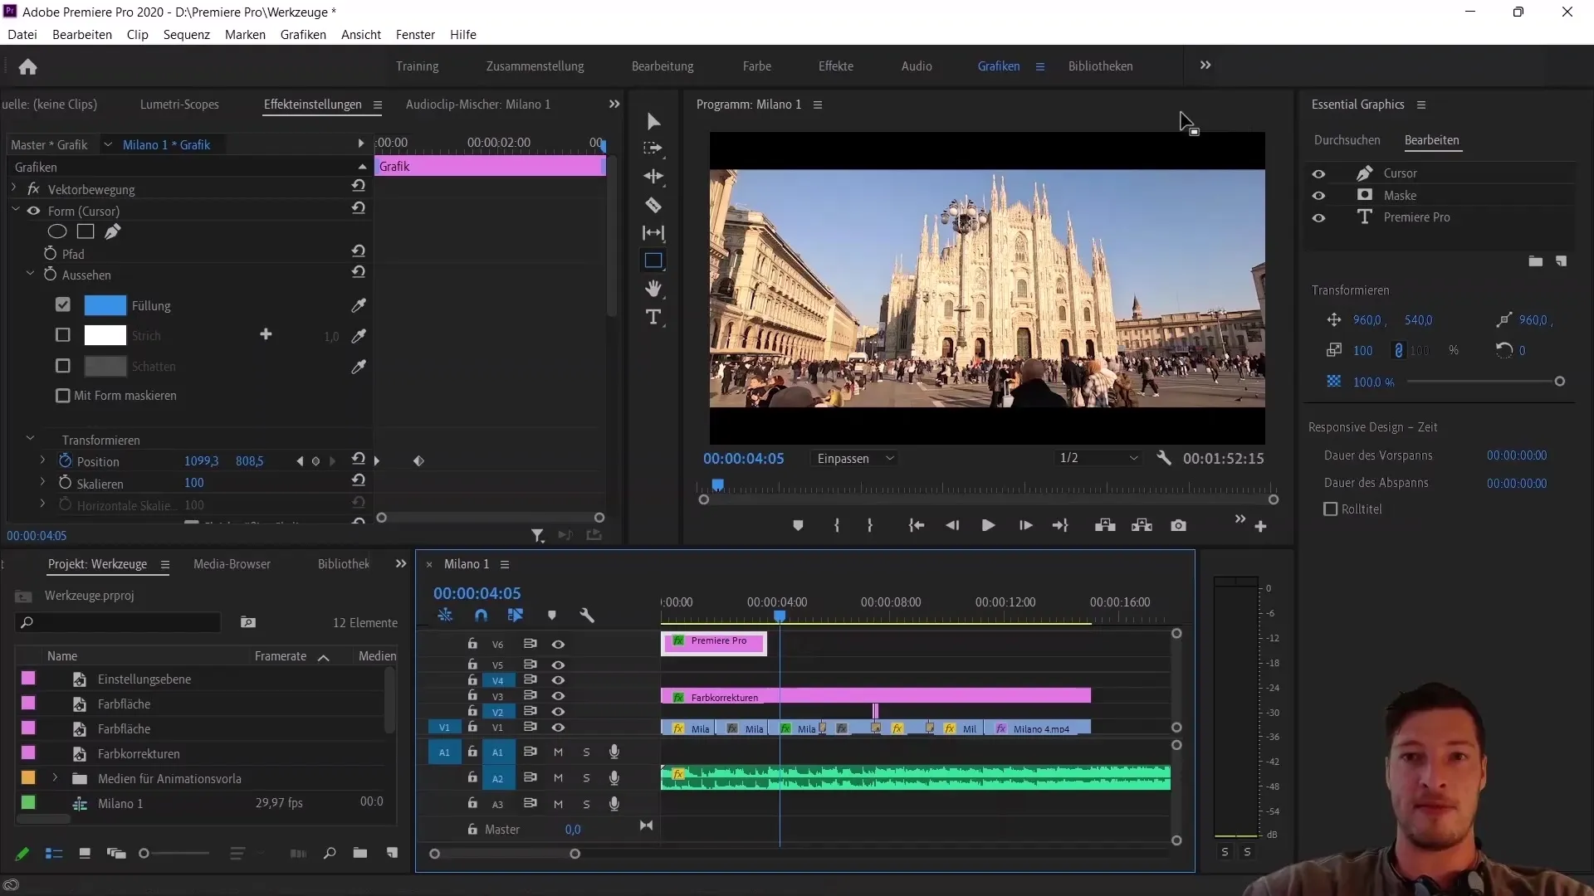Expand the Vektorbewegung effect
Image resolution: width=1594 pixels, height=896 pixels.
point(14,188)
